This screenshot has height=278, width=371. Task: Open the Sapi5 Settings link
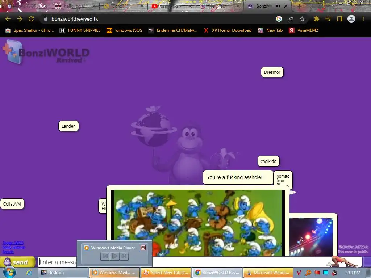14,247
